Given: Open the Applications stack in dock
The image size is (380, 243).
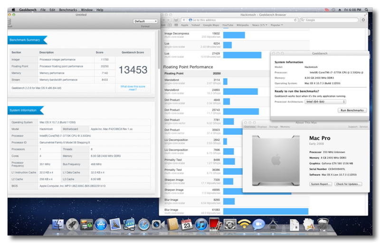Looking at the screenshot, I should point(308,224).
